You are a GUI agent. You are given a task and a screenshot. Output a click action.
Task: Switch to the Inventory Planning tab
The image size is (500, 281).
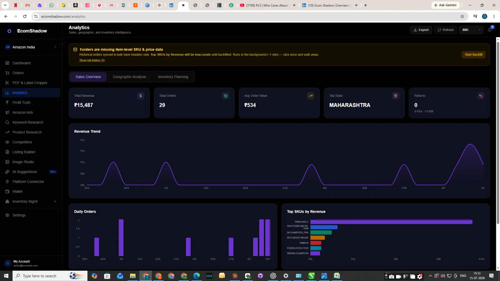[173, 77]
